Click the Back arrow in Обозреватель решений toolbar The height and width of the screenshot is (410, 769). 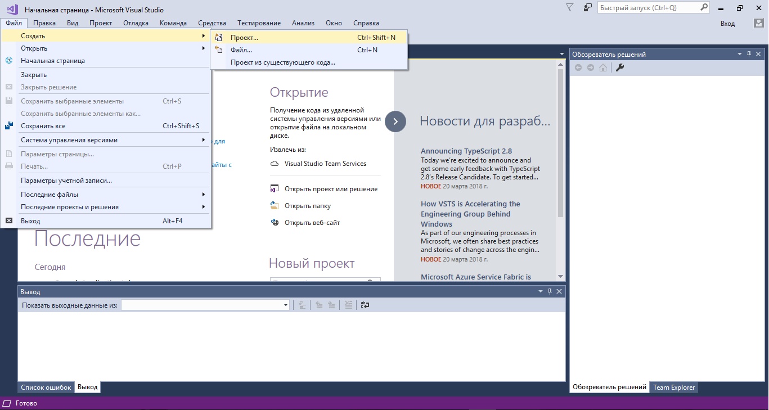pos(578,67)
